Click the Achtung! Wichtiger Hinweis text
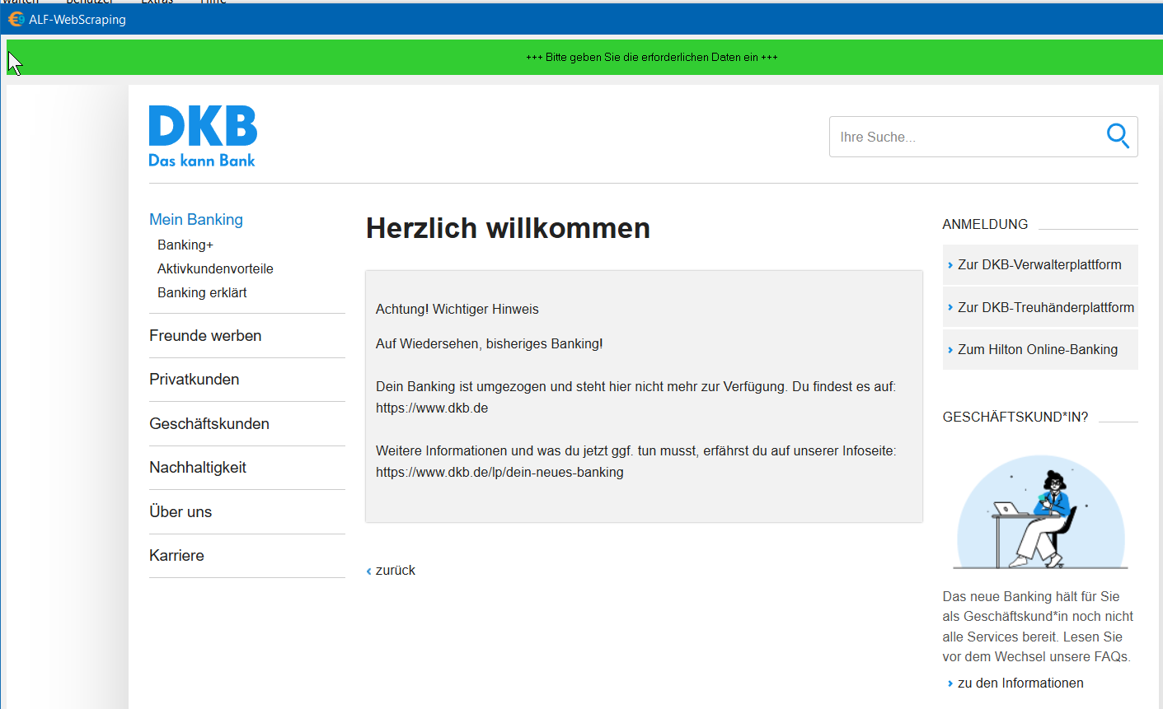This screenshot has height=709, width=1163. pyautogui.click(x=457, y=309)
